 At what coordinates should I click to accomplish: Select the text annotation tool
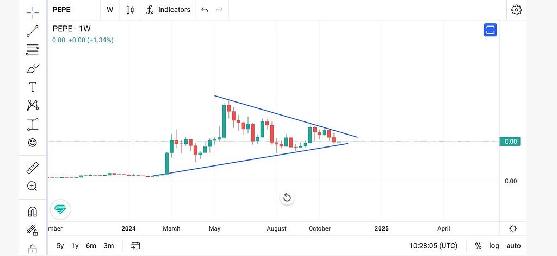33,87
